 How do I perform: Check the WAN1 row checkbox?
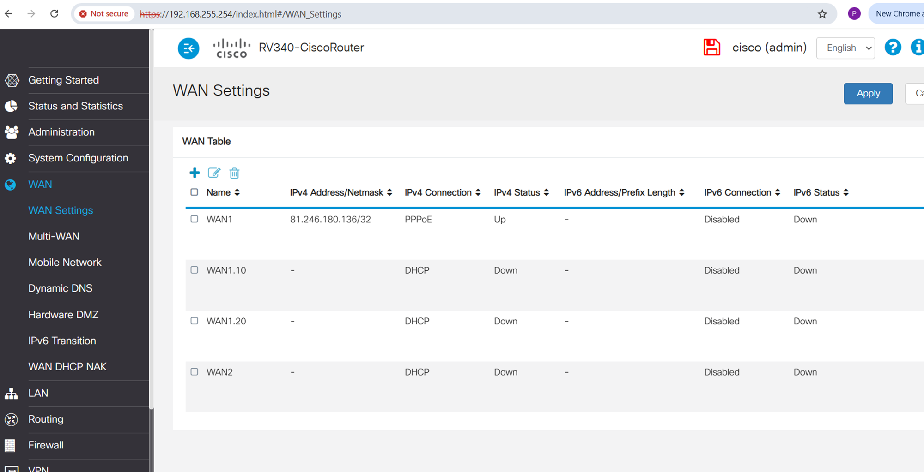pos(195,219)
